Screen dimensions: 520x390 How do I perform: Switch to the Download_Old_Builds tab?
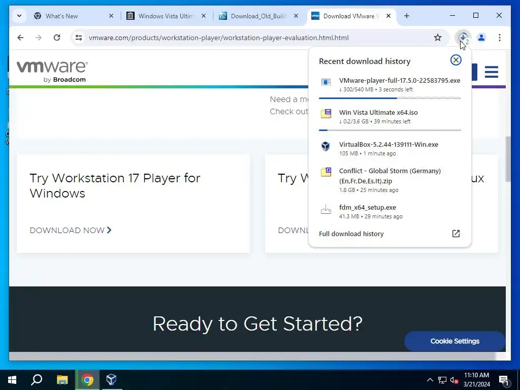(258, 16)
